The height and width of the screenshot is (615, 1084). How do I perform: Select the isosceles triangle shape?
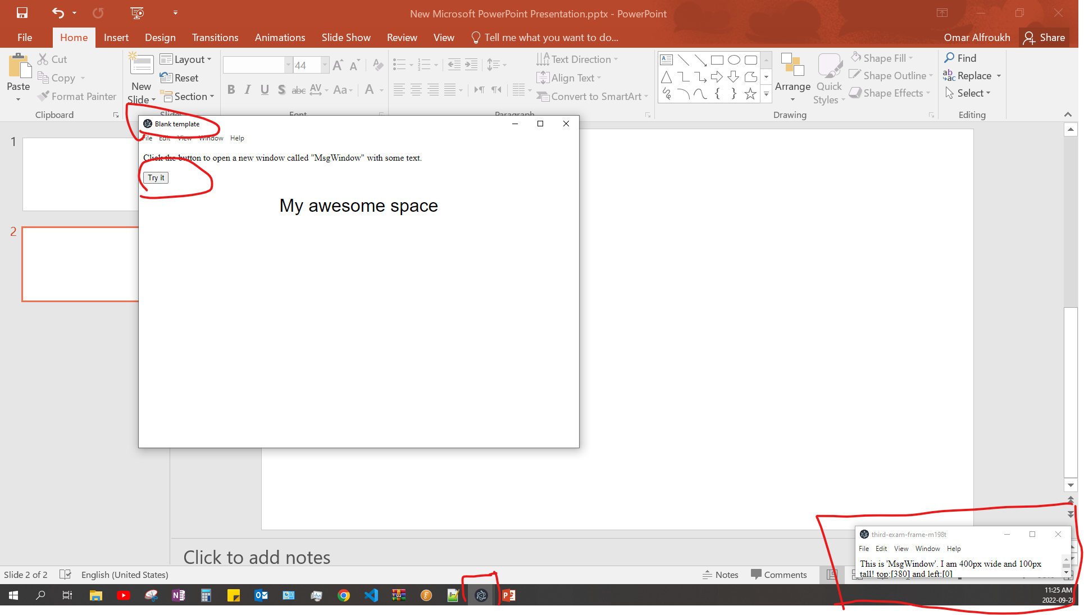pyautogui.click(x=667, y=77)
